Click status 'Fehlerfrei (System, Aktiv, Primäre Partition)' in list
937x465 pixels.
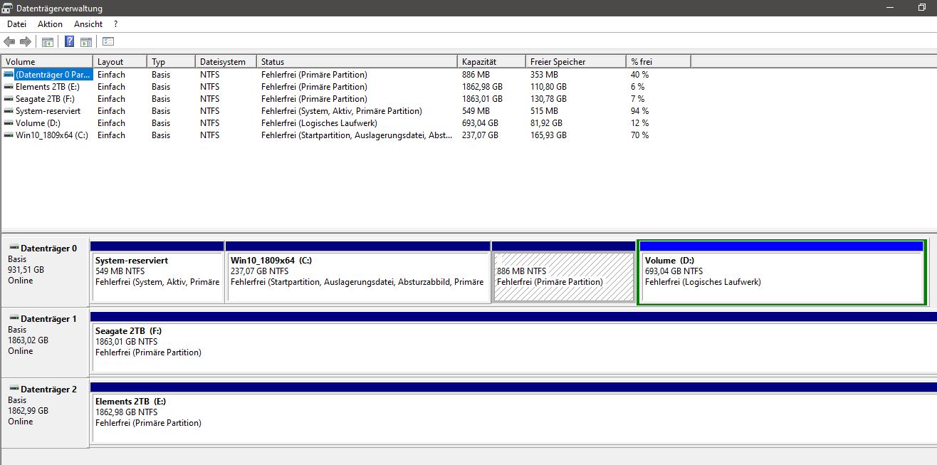coord(341,111)
